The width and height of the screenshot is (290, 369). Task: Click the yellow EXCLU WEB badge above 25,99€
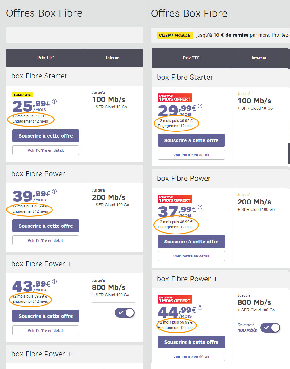pos(22,95)
